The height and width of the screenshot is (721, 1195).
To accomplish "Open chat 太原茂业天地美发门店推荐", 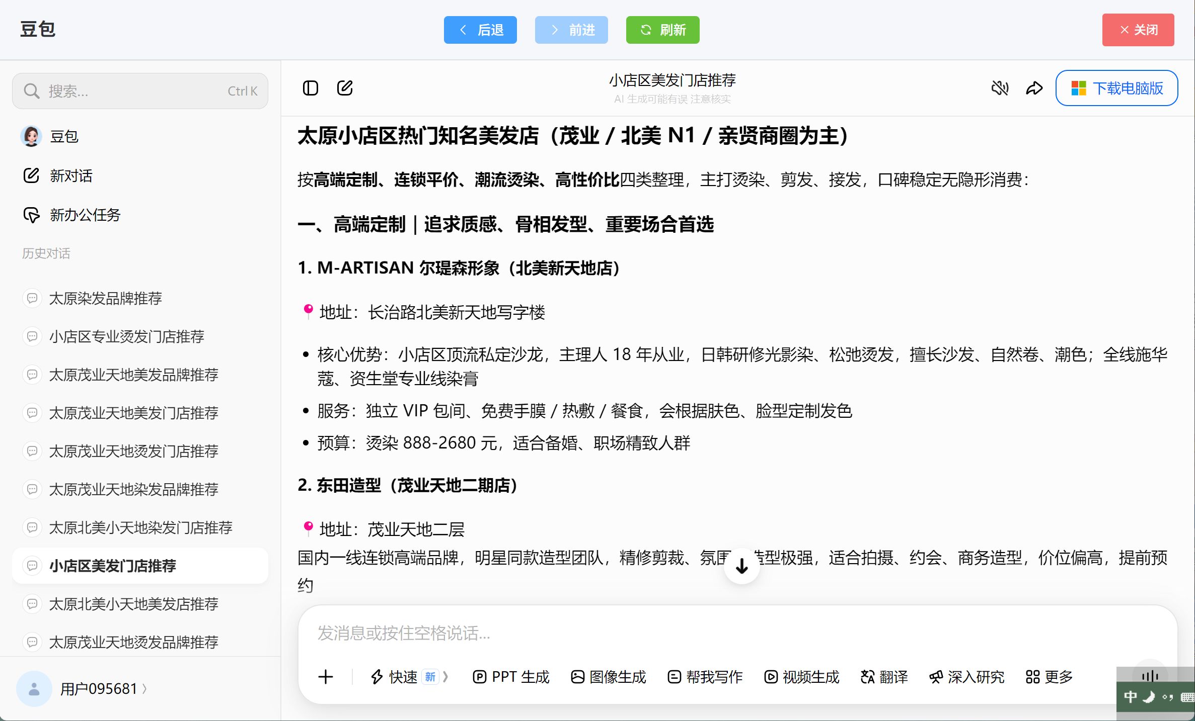I will [x=140, y=413].
